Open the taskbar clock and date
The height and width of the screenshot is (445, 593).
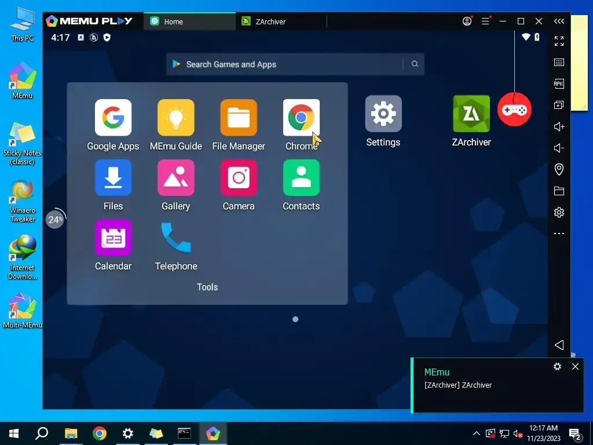click(543, 433)
